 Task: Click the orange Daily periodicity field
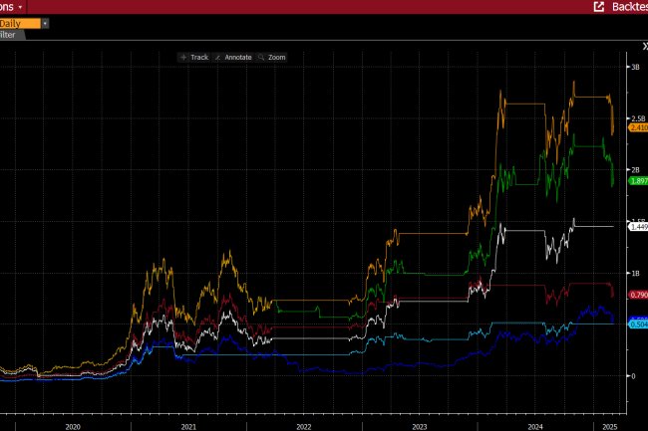(20, 24)
